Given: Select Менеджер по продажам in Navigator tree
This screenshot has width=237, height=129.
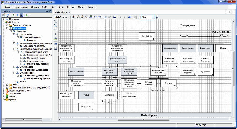Looking at the screenshot, I should (39, 79).
